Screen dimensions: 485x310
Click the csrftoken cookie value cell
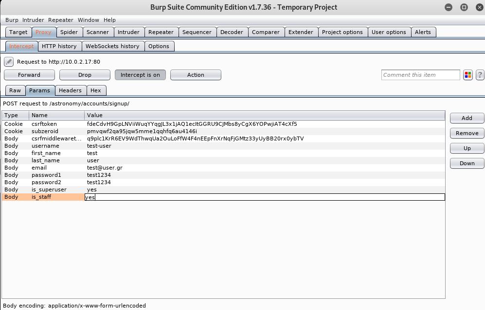point(265,124)
